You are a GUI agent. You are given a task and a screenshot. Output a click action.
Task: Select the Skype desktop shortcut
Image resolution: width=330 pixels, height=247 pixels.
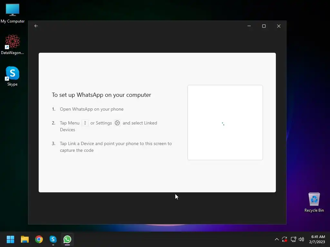click(x=13, y=76)
